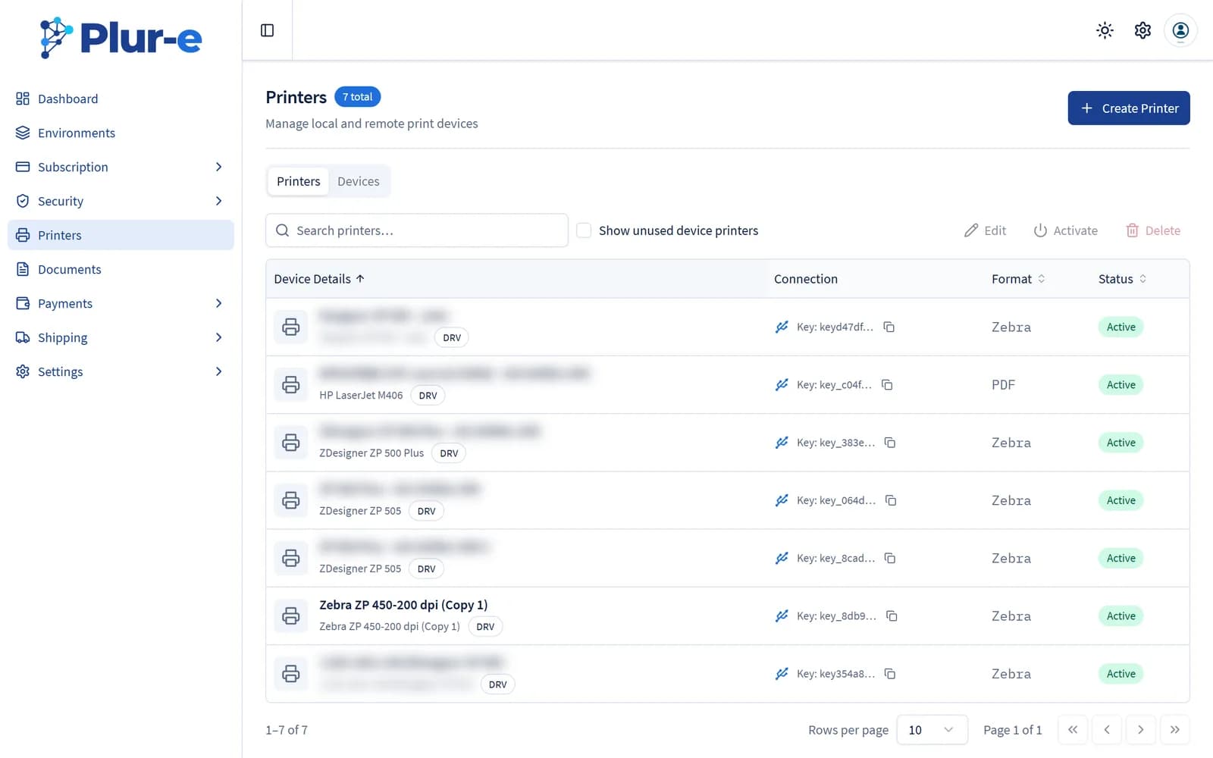Sort by the Status column

coord(1122,279)
